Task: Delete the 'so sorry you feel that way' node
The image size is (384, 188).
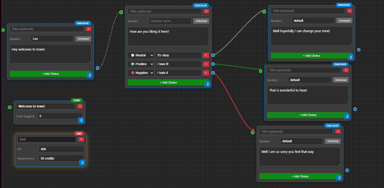Action: click(x=338, y=131)
